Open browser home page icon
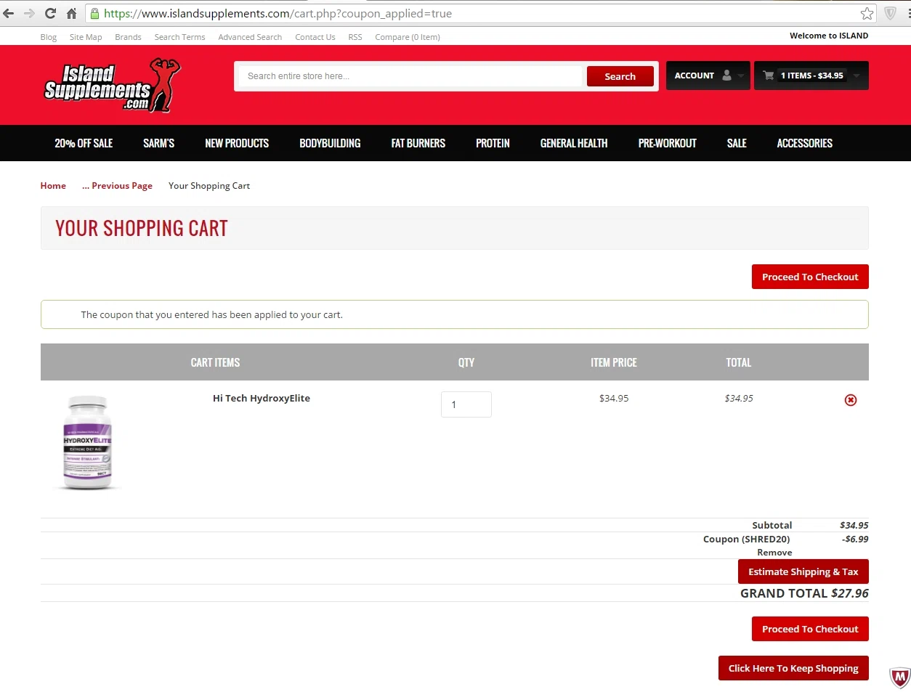The width and height of the screenshot is (911, 692). click(71, 13)
